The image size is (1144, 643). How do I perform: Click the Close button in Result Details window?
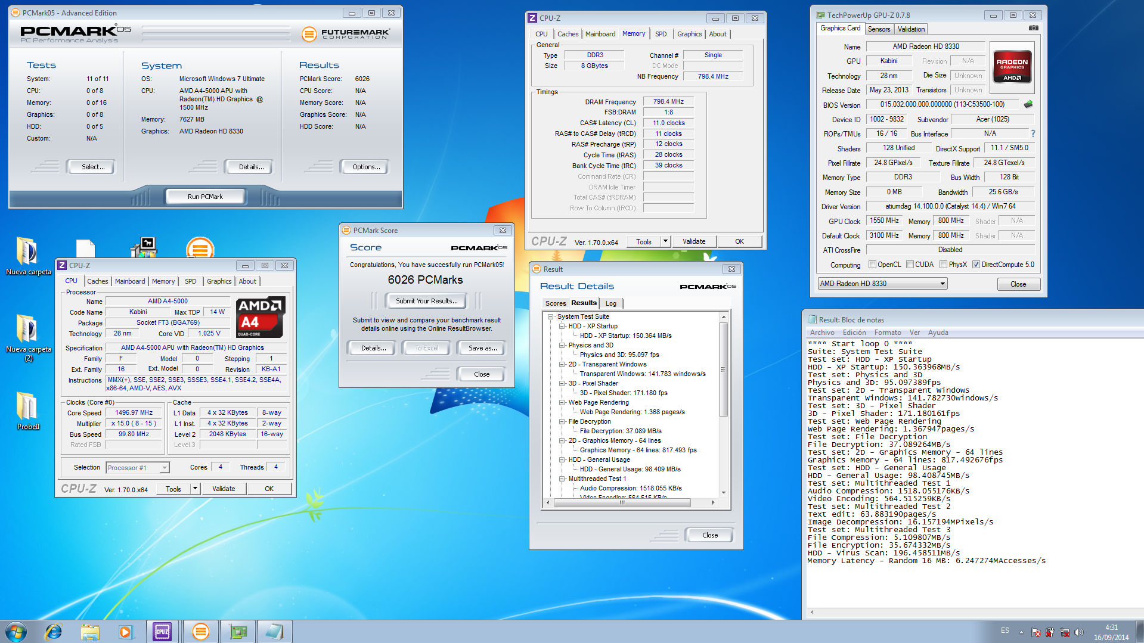709,535
